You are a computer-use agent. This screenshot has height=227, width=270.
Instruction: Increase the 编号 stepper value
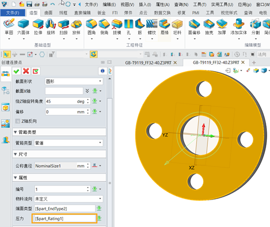(88, 188)
